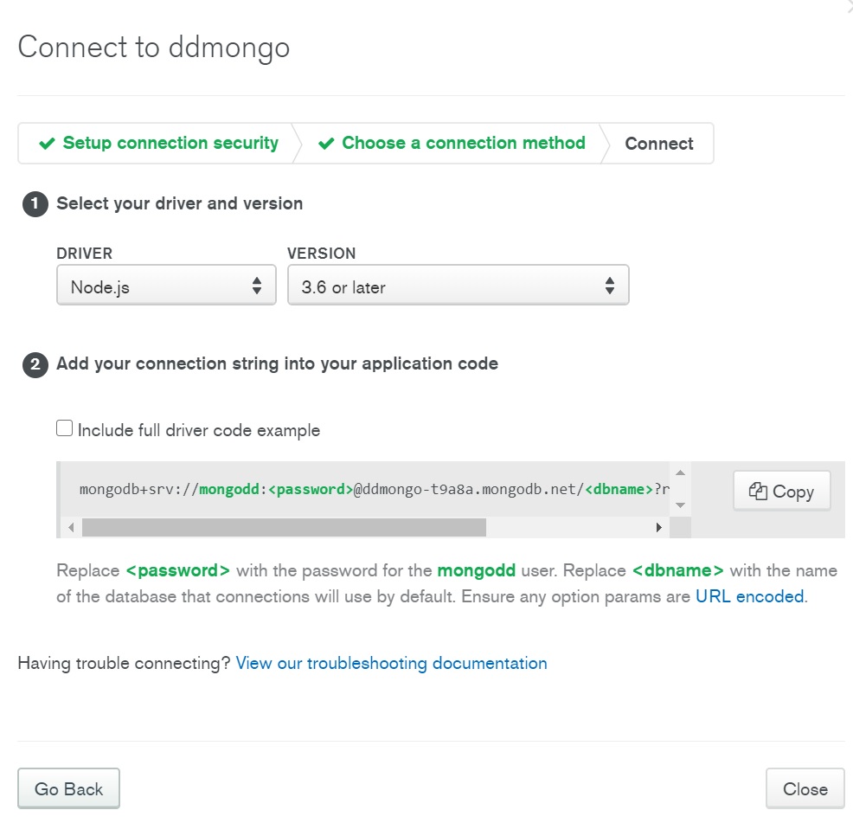Open View our troubleshooting documentation link
This screenshot has height=823, width=853.
[391, 664]
